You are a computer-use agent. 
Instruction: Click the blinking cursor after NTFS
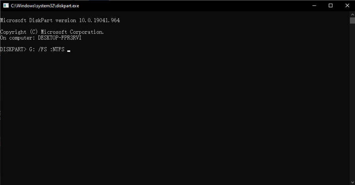pos(69,51)
